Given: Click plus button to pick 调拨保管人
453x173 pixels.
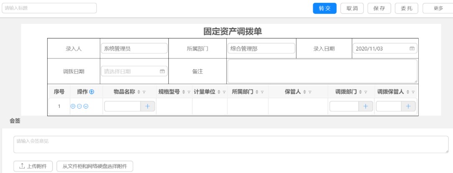Looking at the screenshot, I should (408, 106).
